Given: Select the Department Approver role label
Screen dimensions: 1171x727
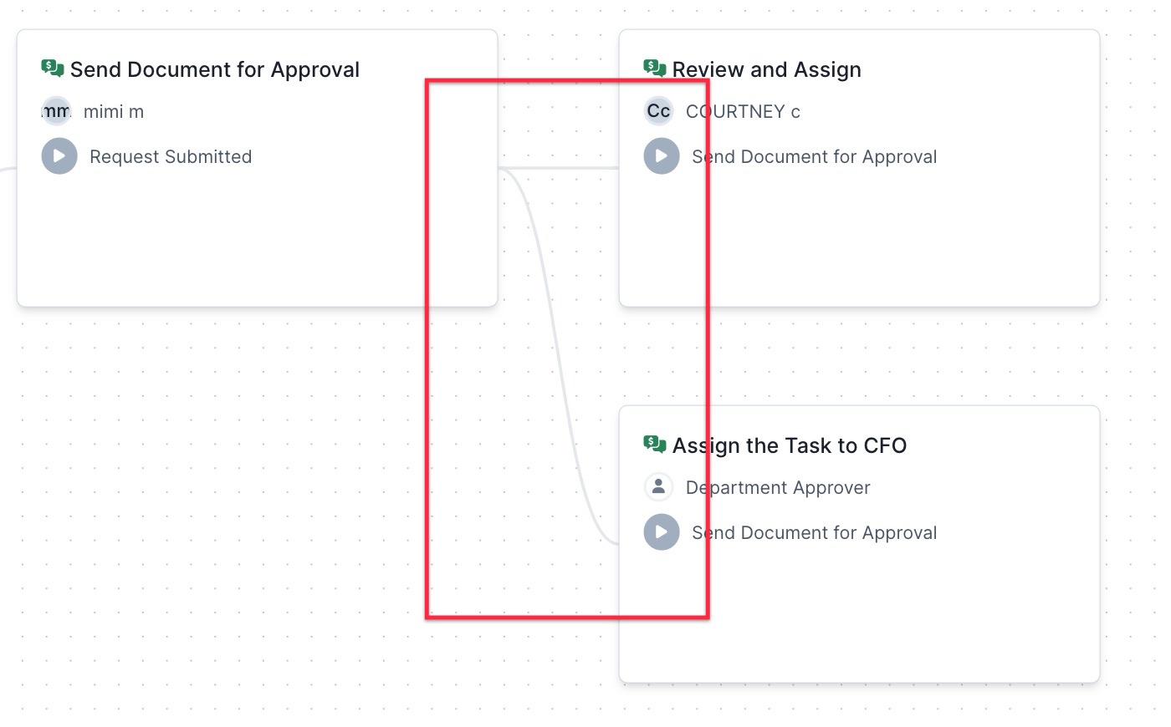Looking at the screenshot, I should [778, 487].
